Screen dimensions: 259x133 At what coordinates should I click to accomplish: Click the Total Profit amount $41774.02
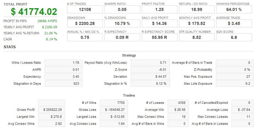34,12
